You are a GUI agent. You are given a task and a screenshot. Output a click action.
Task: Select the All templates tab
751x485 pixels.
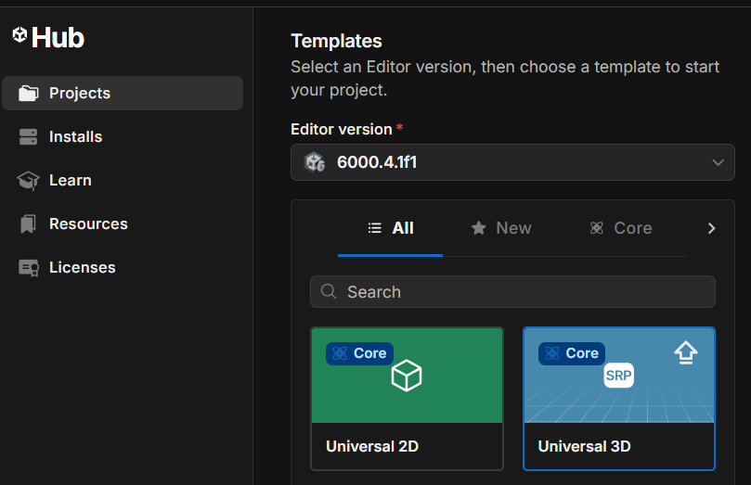390,228
